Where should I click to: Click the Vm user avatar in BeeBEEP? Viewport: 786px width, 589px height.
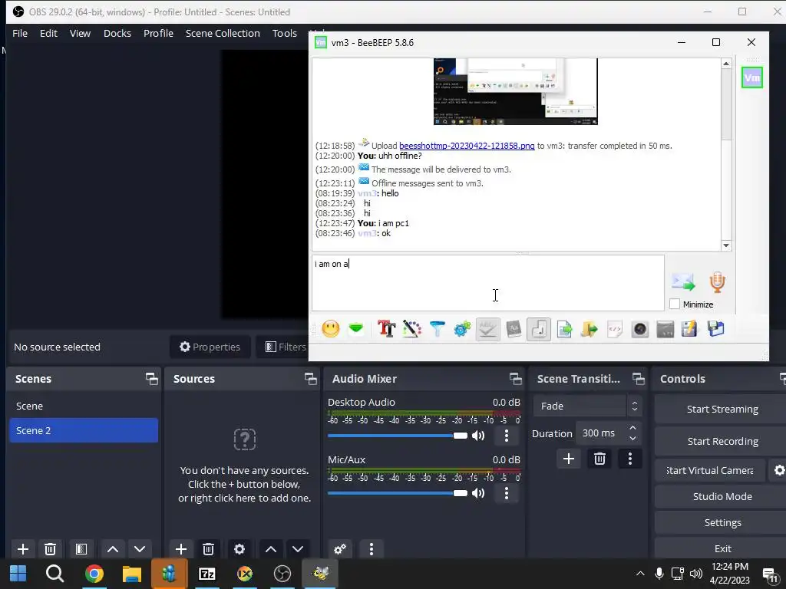click(752, 77)
